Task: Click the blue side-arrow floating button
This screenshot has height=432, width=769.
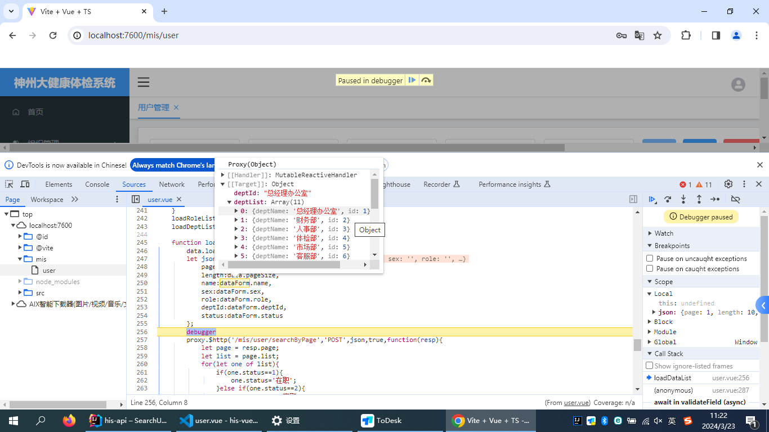Action: pos(763,306)
